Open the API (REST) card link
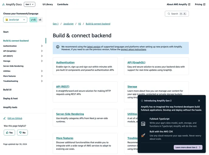Screen dimensions: 209x155 (x=63, y=87)
